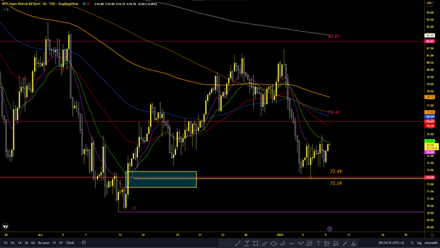The width and height of the screenshot is (440, 248).
Task: Open USD currency dropdown on price axis
Action: [431, 3]
